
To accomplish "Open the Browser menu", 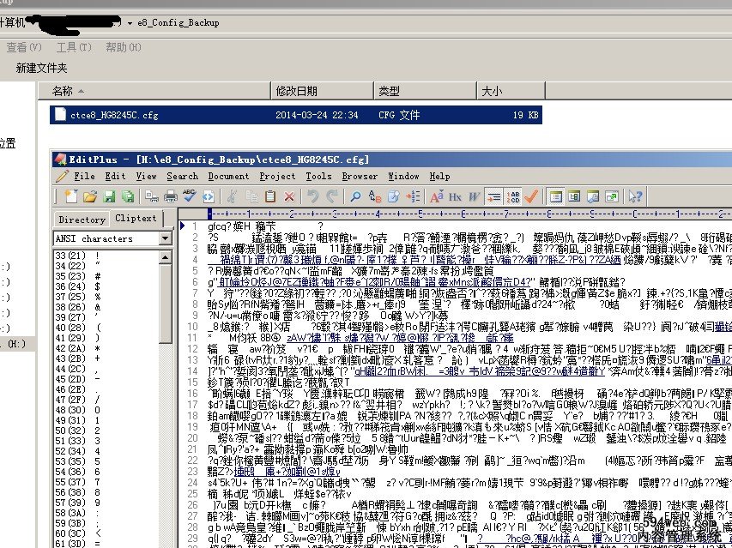I will 360,177.
